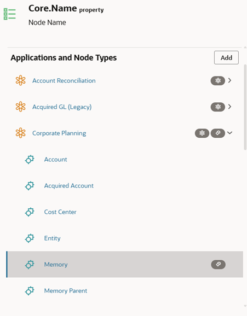Click the Acquired GL (Legacy) application icon
The image size is (247, 316).
pyautogui.click(x=21, y=107)
